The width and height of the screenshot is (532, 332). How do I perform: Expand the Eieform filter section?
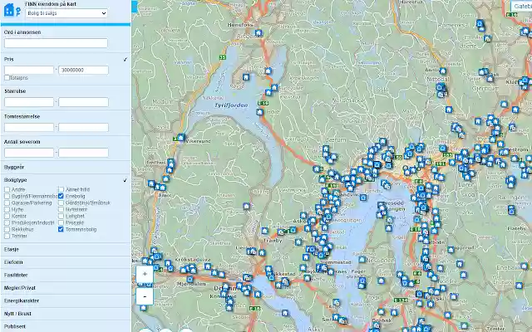(x=66, y=262)
